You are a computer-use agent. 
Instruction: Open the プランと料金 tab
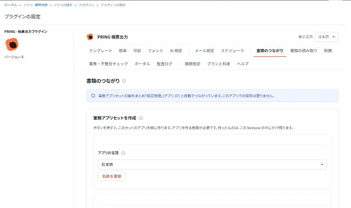tap(218, 63)
